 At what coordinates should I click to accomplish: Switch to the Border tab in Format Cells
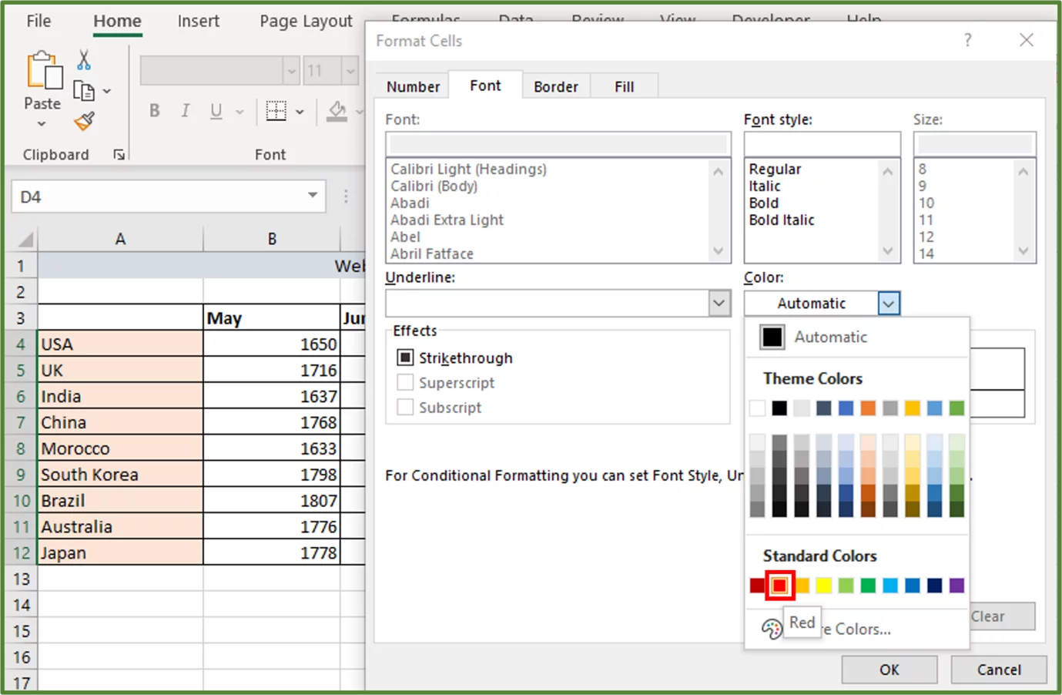[x=556, y=86]
